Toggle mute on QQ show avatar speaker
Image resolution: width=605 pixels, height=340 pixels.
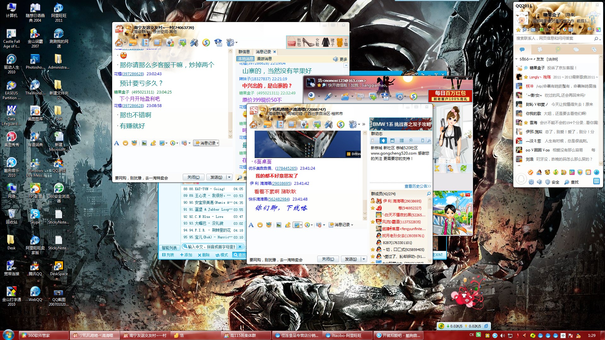coord(462,195)
